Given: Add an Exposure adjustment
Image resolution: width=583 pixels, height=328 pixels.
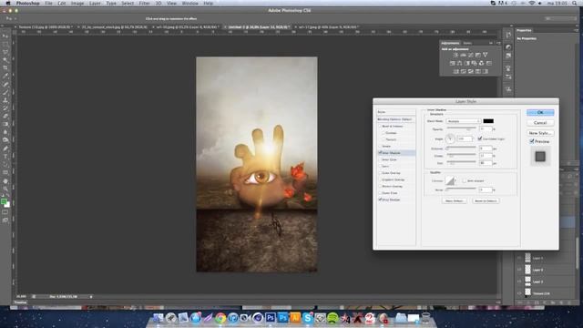Looking at the screenshot, I should 477,55.
